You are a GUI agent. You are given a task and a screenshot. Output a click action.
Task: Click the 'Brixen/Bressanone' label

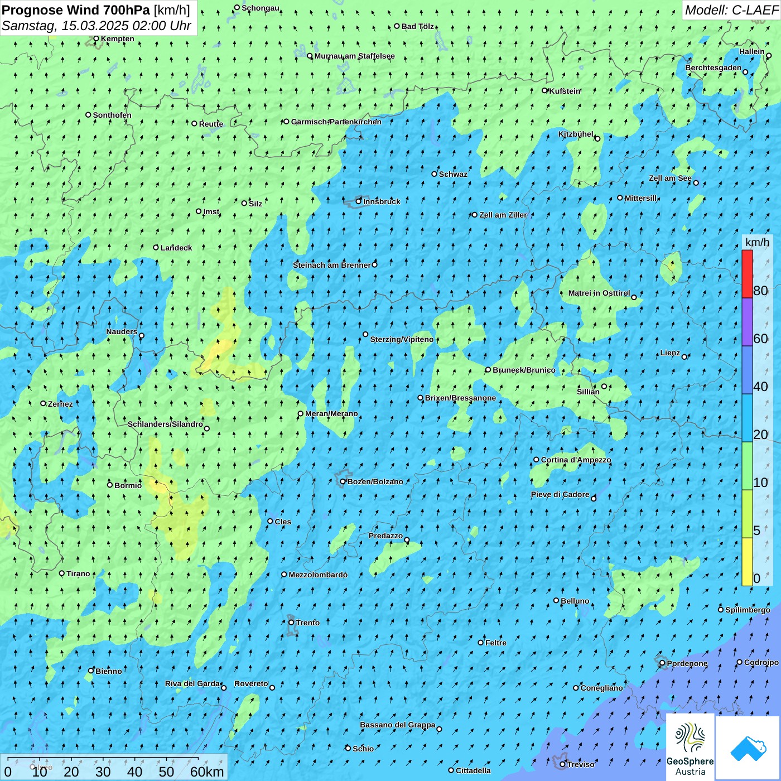(460, 398)
